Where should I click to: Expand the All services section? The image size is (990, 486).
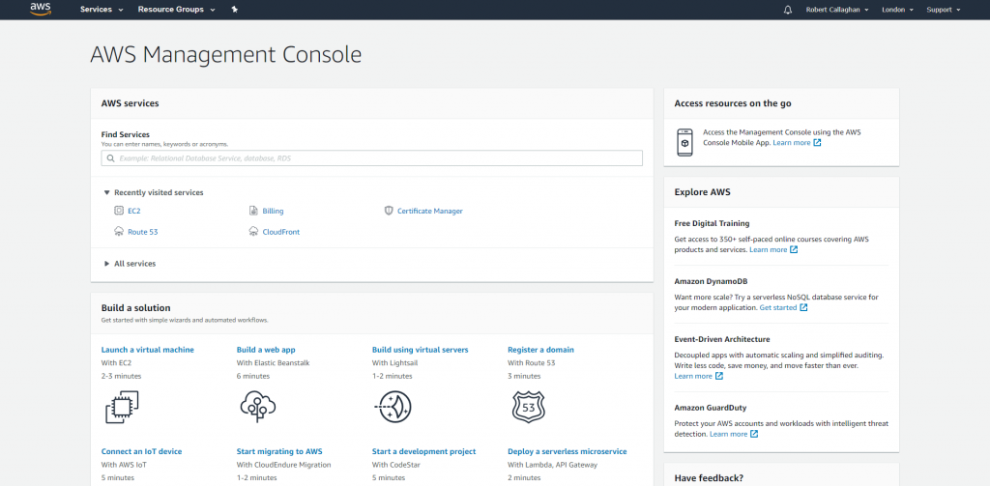[131, 264]
